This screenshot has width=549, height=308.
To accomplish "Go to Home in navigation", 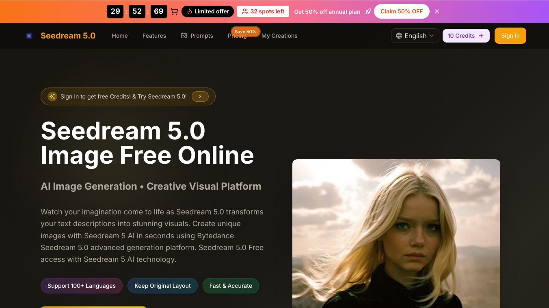I will [120, 36].
